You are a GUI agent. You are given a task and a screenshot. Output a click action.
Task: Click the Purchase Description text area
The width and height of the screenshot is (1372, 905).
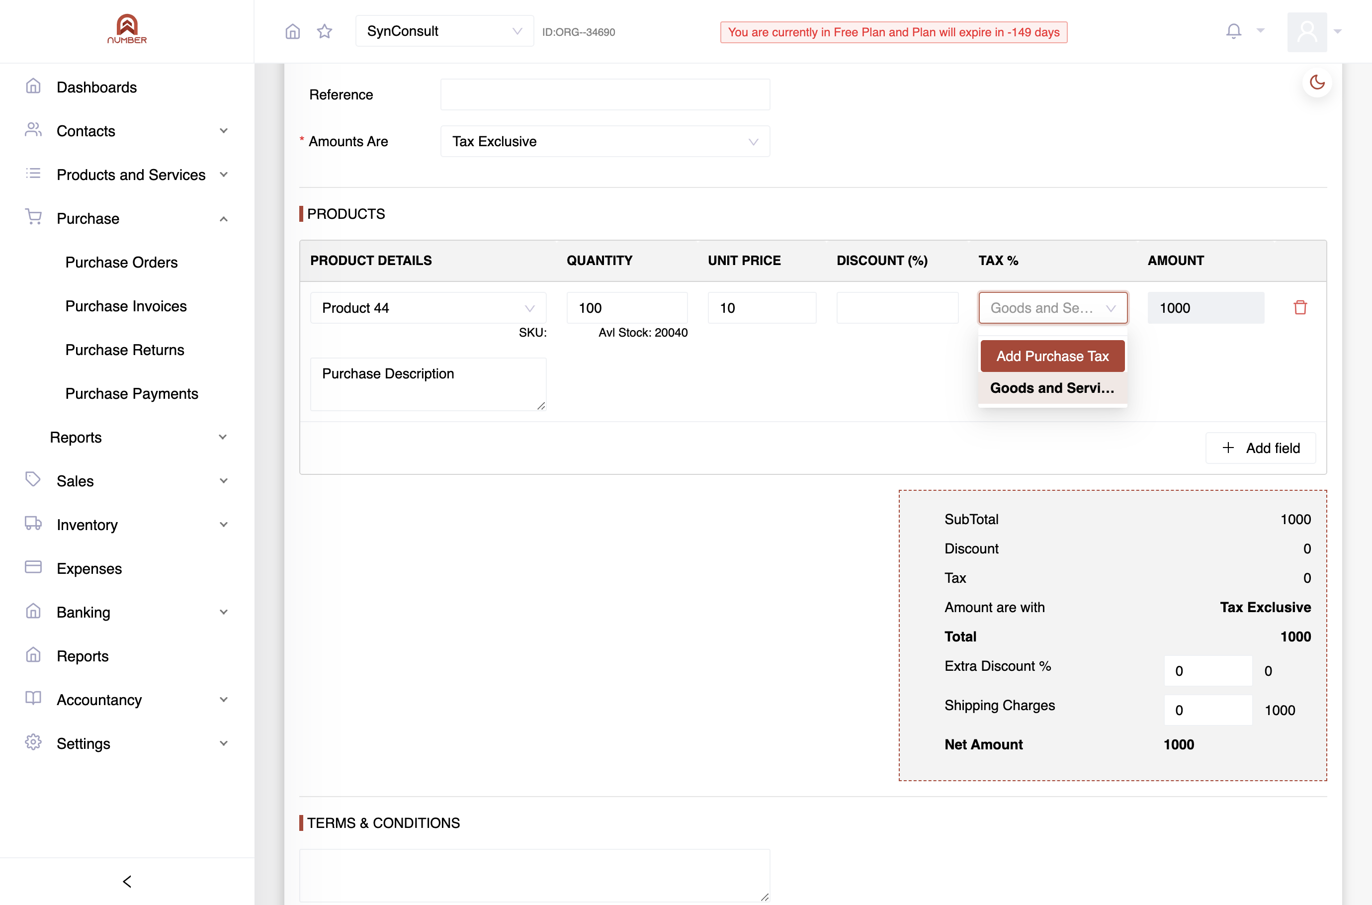[428, 384]
